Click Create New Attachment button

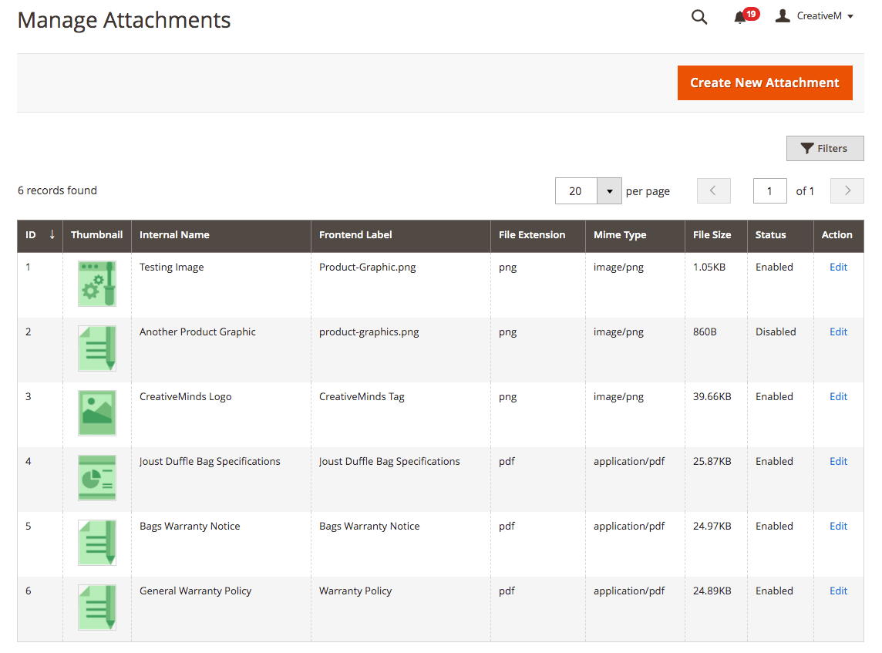(764, 82)
